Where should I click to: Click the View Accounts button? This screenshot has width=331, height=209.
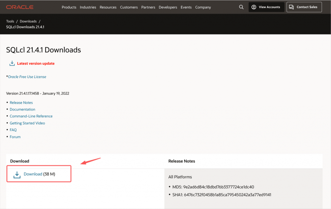point(266,7)
